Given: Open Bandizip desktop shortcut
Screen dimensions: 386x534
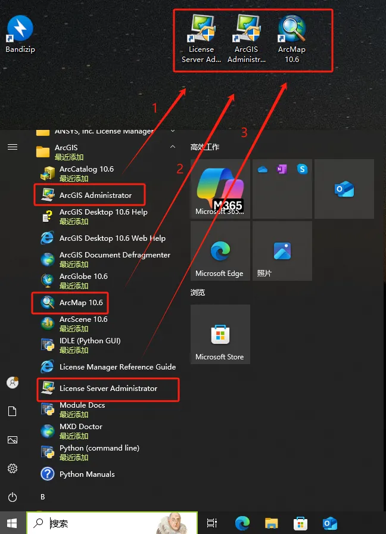Looking at the screenshot, I should coord(20,35).
